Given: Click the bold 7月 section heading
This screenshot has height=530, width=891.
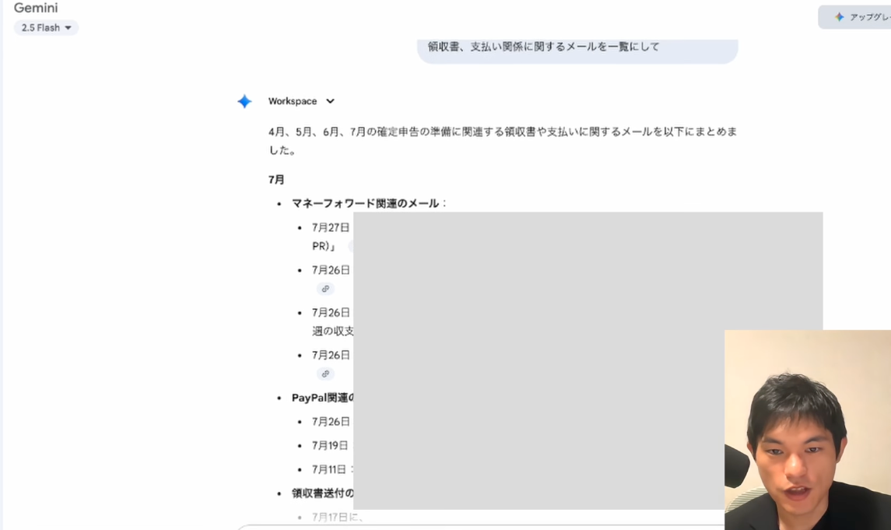Looking at the screenshot, I should (x=276, y=180).
